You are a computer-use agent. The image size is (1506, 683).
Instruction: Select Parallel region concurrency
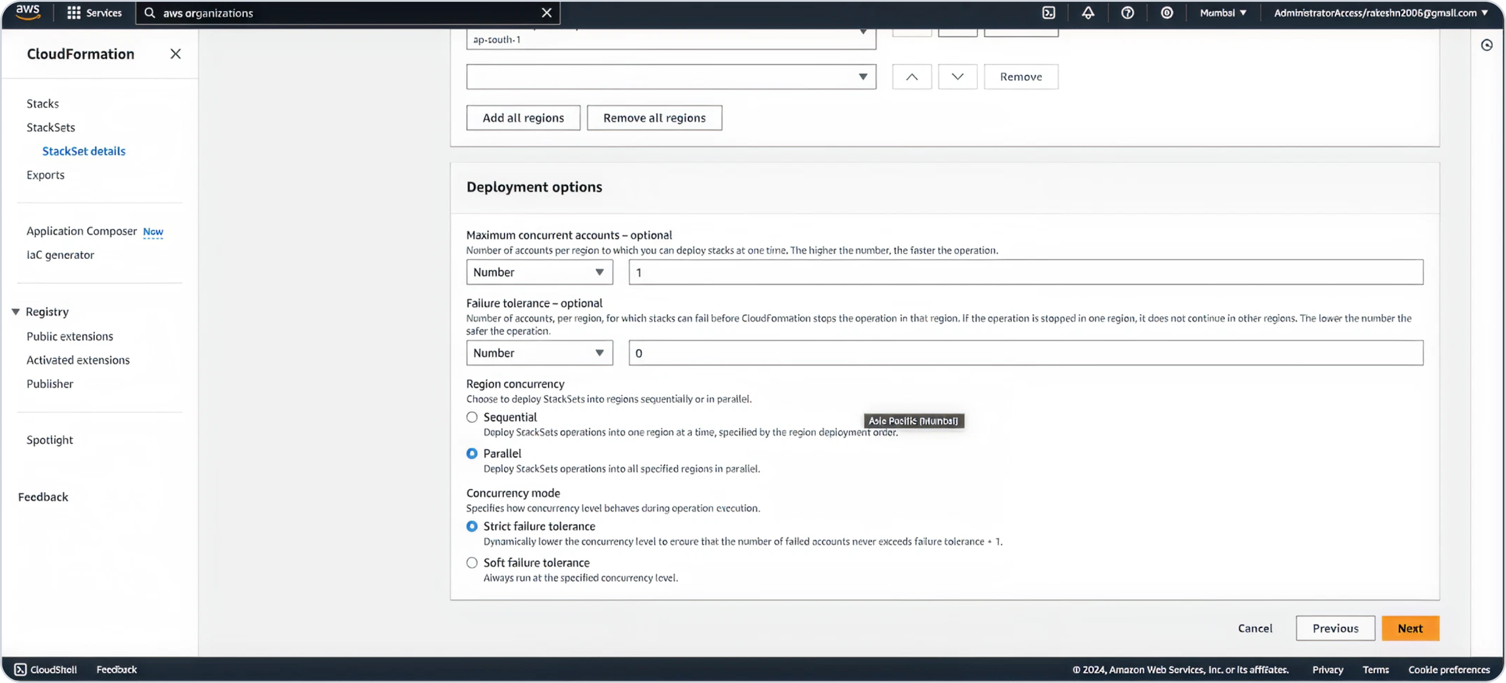472,454
